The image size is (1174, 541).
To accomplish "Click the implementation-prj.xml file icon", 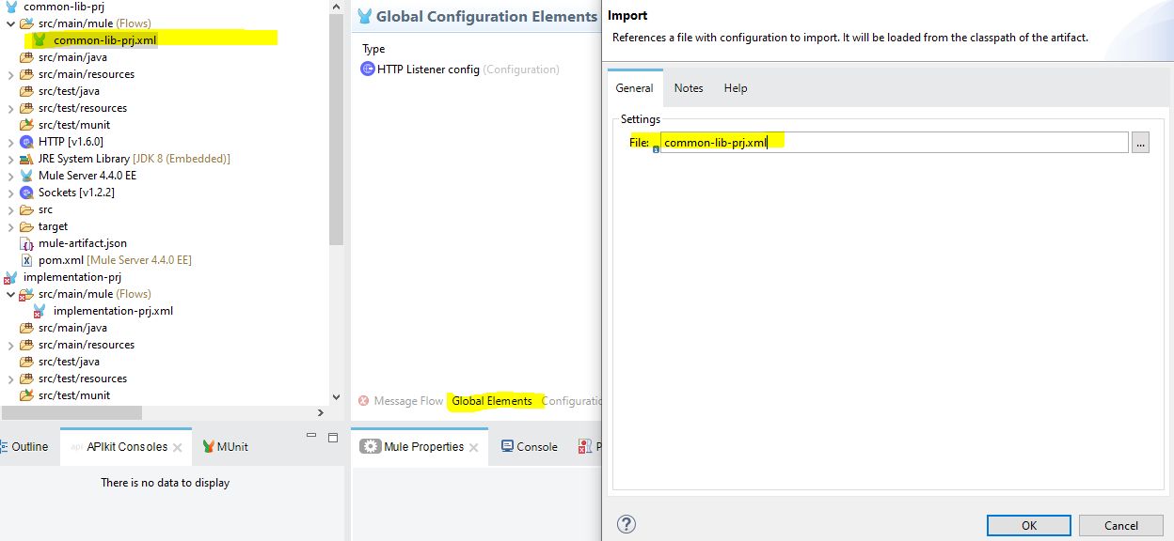I will click(40, 311).
